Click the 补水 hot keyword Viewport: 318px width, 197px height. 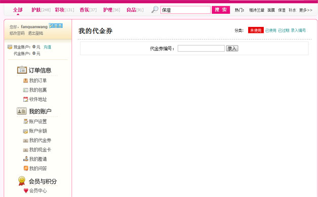292,10
